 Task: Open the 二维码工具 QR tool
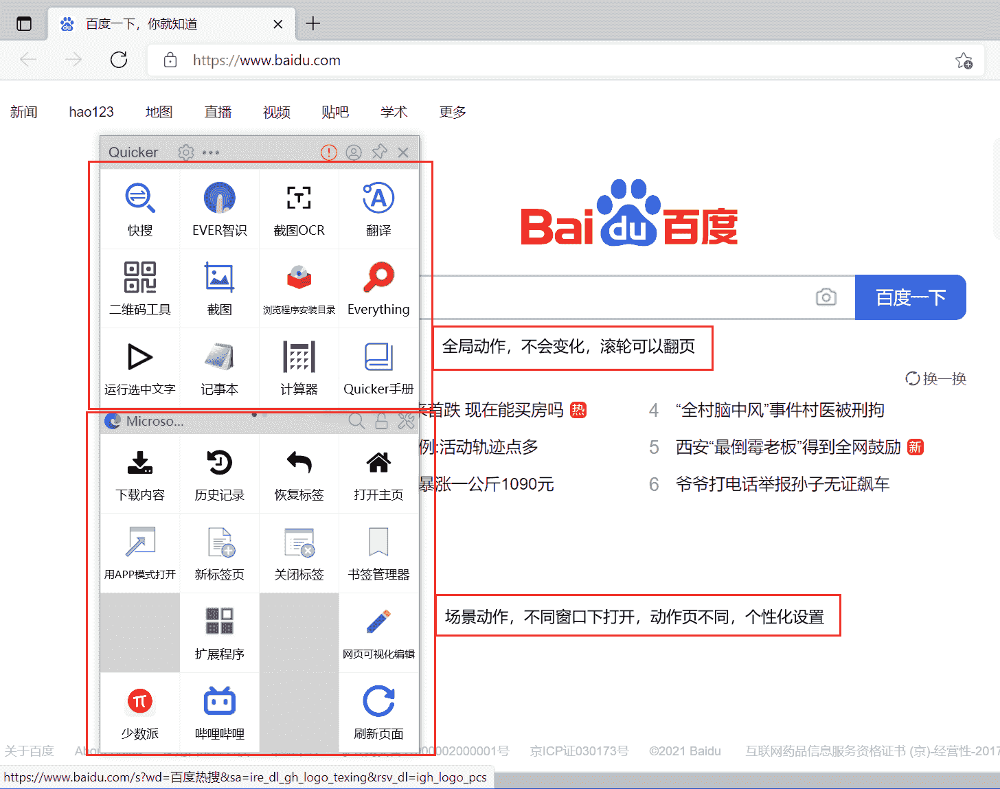tap(140, 288)
